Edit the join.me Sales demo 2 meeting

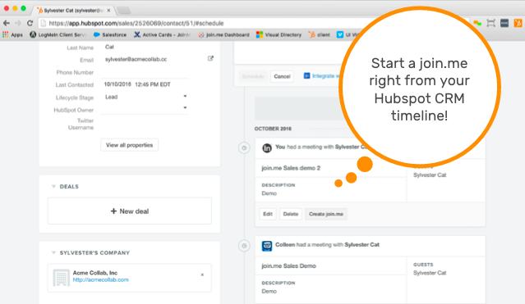coord(268,214)
